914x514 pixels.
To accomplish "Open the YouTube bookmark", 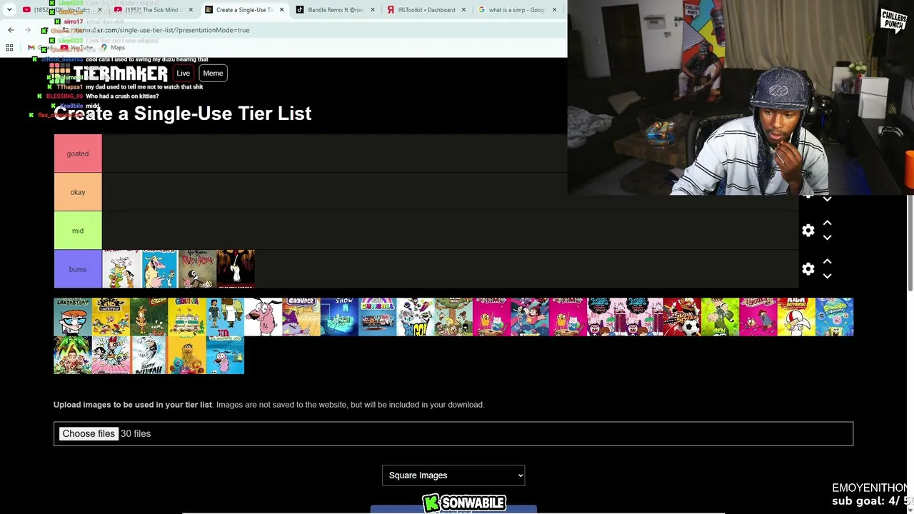I will point(76,48).
